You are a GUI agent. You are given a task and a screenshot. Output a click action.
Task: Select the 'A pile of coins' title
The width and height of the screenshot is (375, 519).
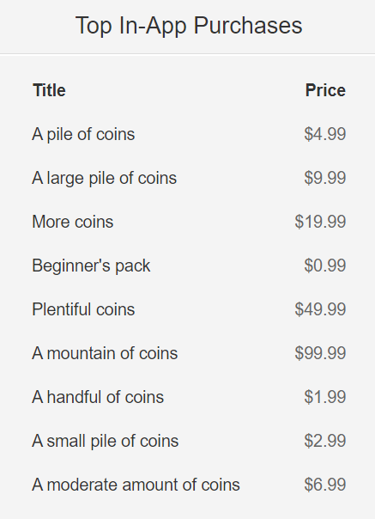(83, 135)
